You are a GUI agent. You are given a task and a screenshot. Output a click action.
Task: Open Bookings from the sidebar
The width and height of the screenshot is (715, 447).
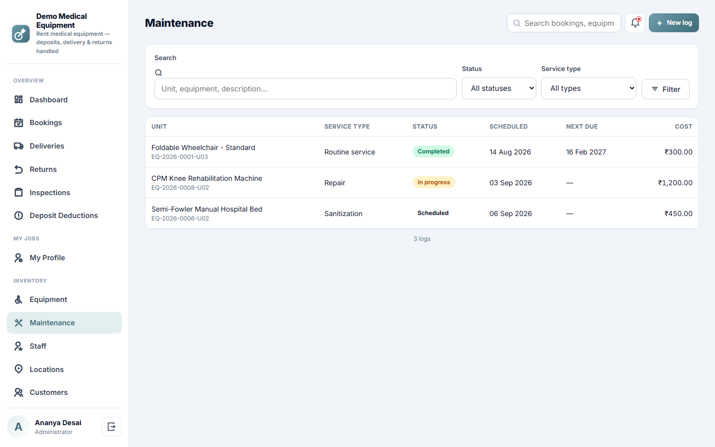tap(64, 123)
